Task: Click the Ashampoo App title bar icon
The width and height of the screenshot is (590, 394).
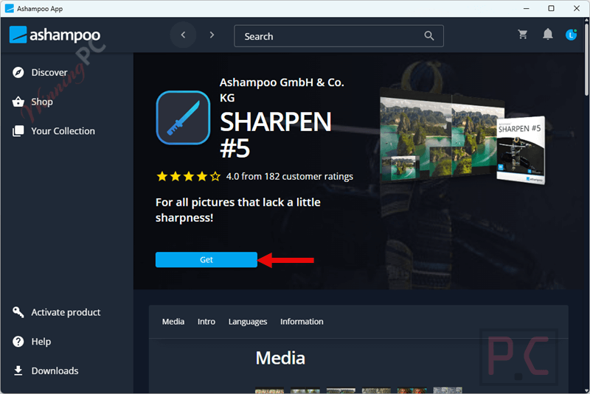Action: [10, 8]
